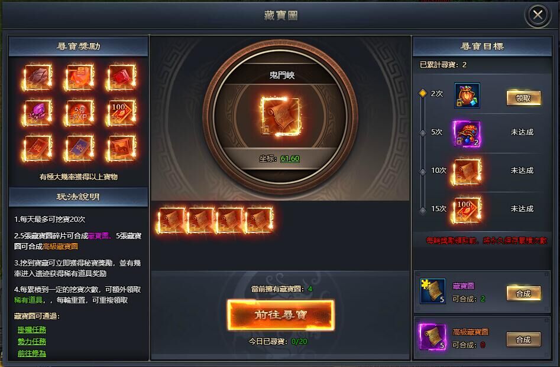Open the 勢力任務 link
This screenshot has height=367, width=560.
tap(32, 342)
